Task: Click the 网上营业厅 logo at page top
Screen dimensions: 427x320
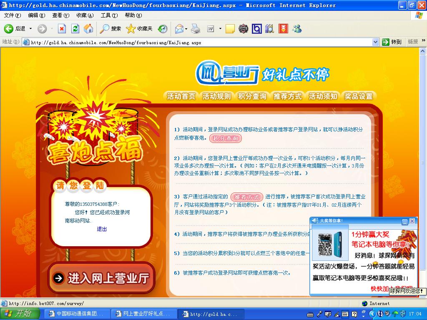Action: click(227, 73)
